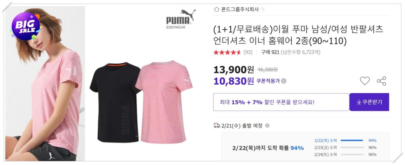Click the 2/22(목) arrival progress bar
Image resolution: width=405 pixels, height=165 pixels.
[x=352, y=140]
